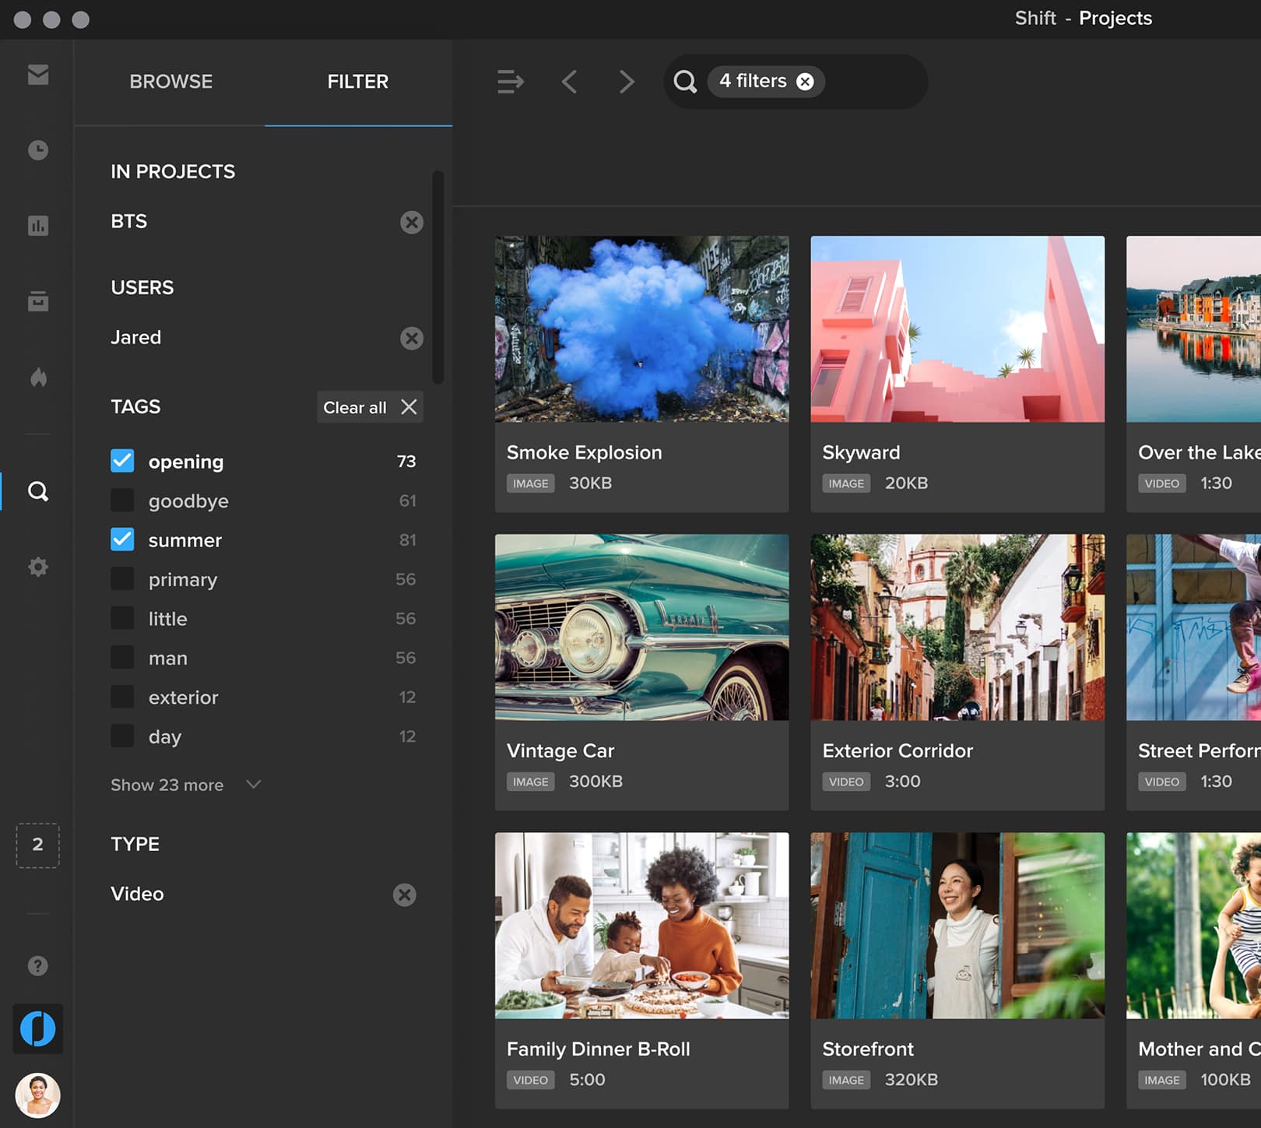The image size is (1261, 1128).
Task: Uncheck the summer tag
Action: click(122, 539)
